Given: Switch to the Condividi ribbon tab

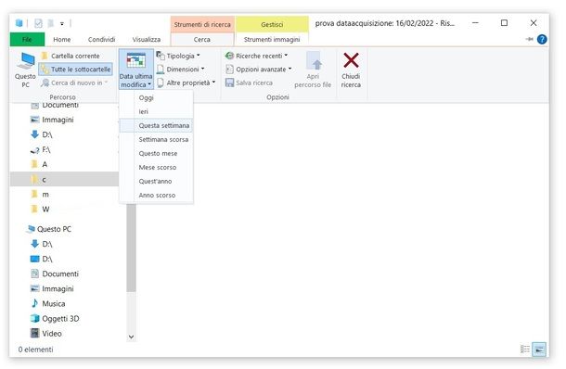Looking at the screenshot, I should click(x=101, y=39).
